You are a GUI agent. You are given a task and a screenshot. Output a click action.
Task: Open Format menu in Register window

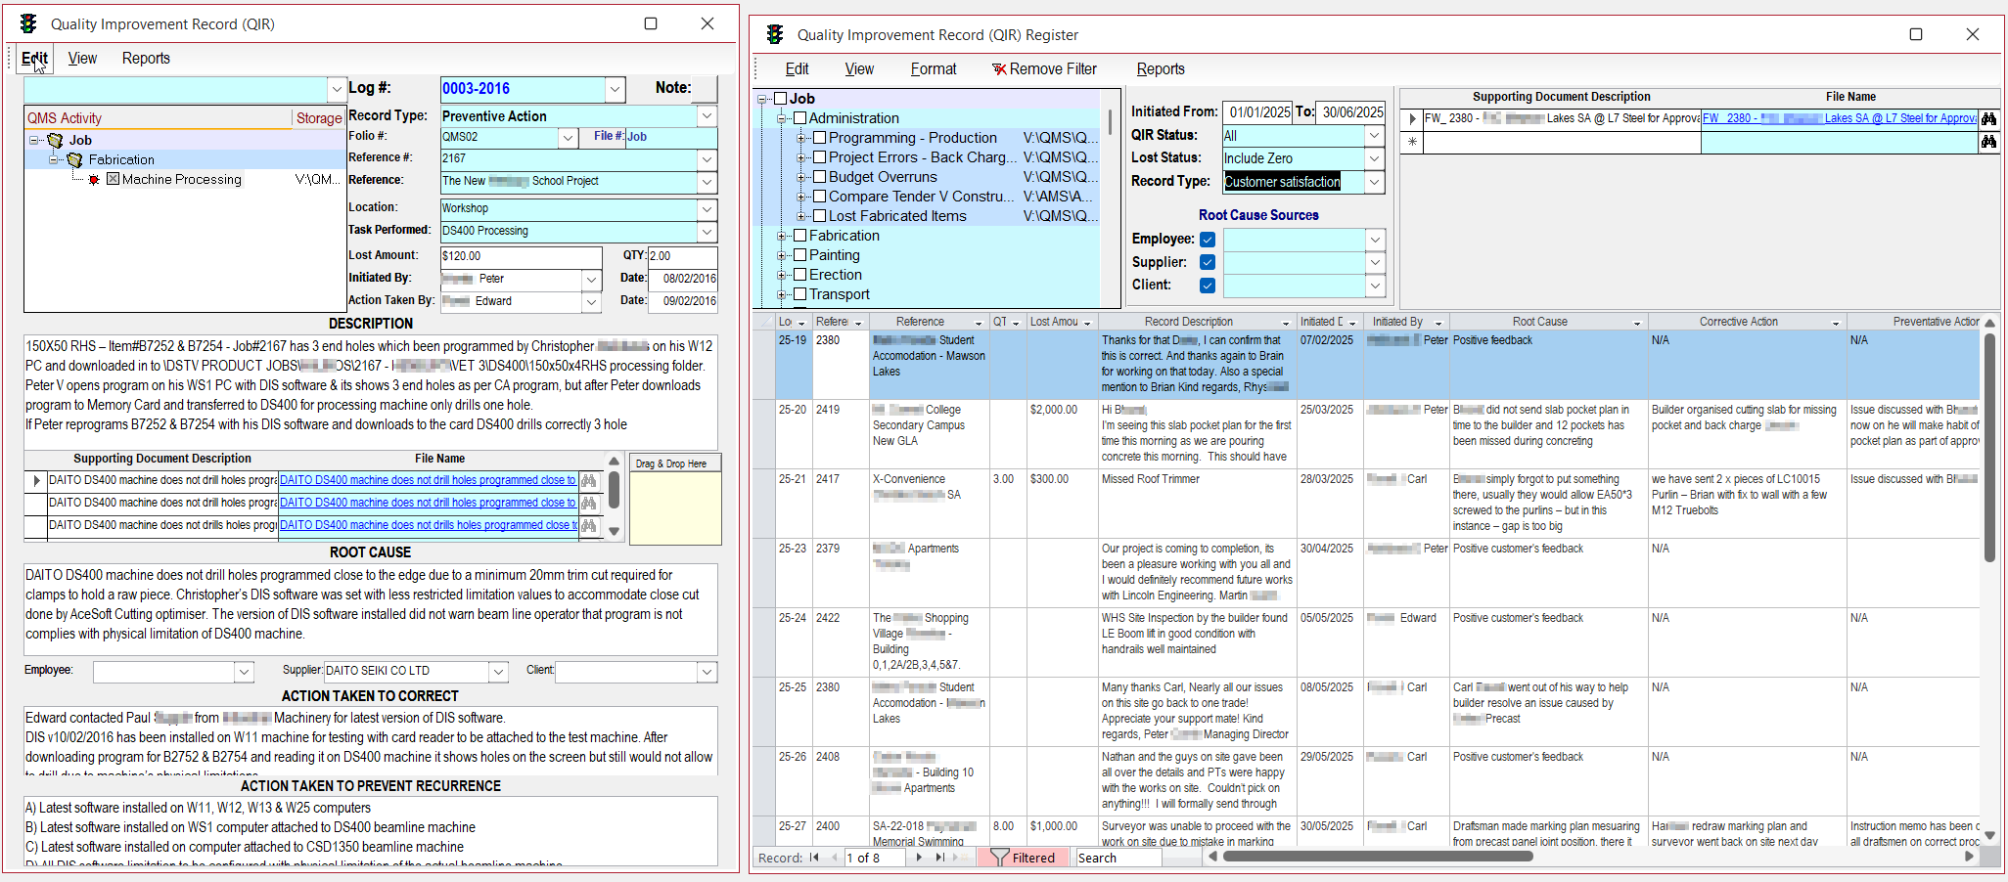(x=934, y=69)
